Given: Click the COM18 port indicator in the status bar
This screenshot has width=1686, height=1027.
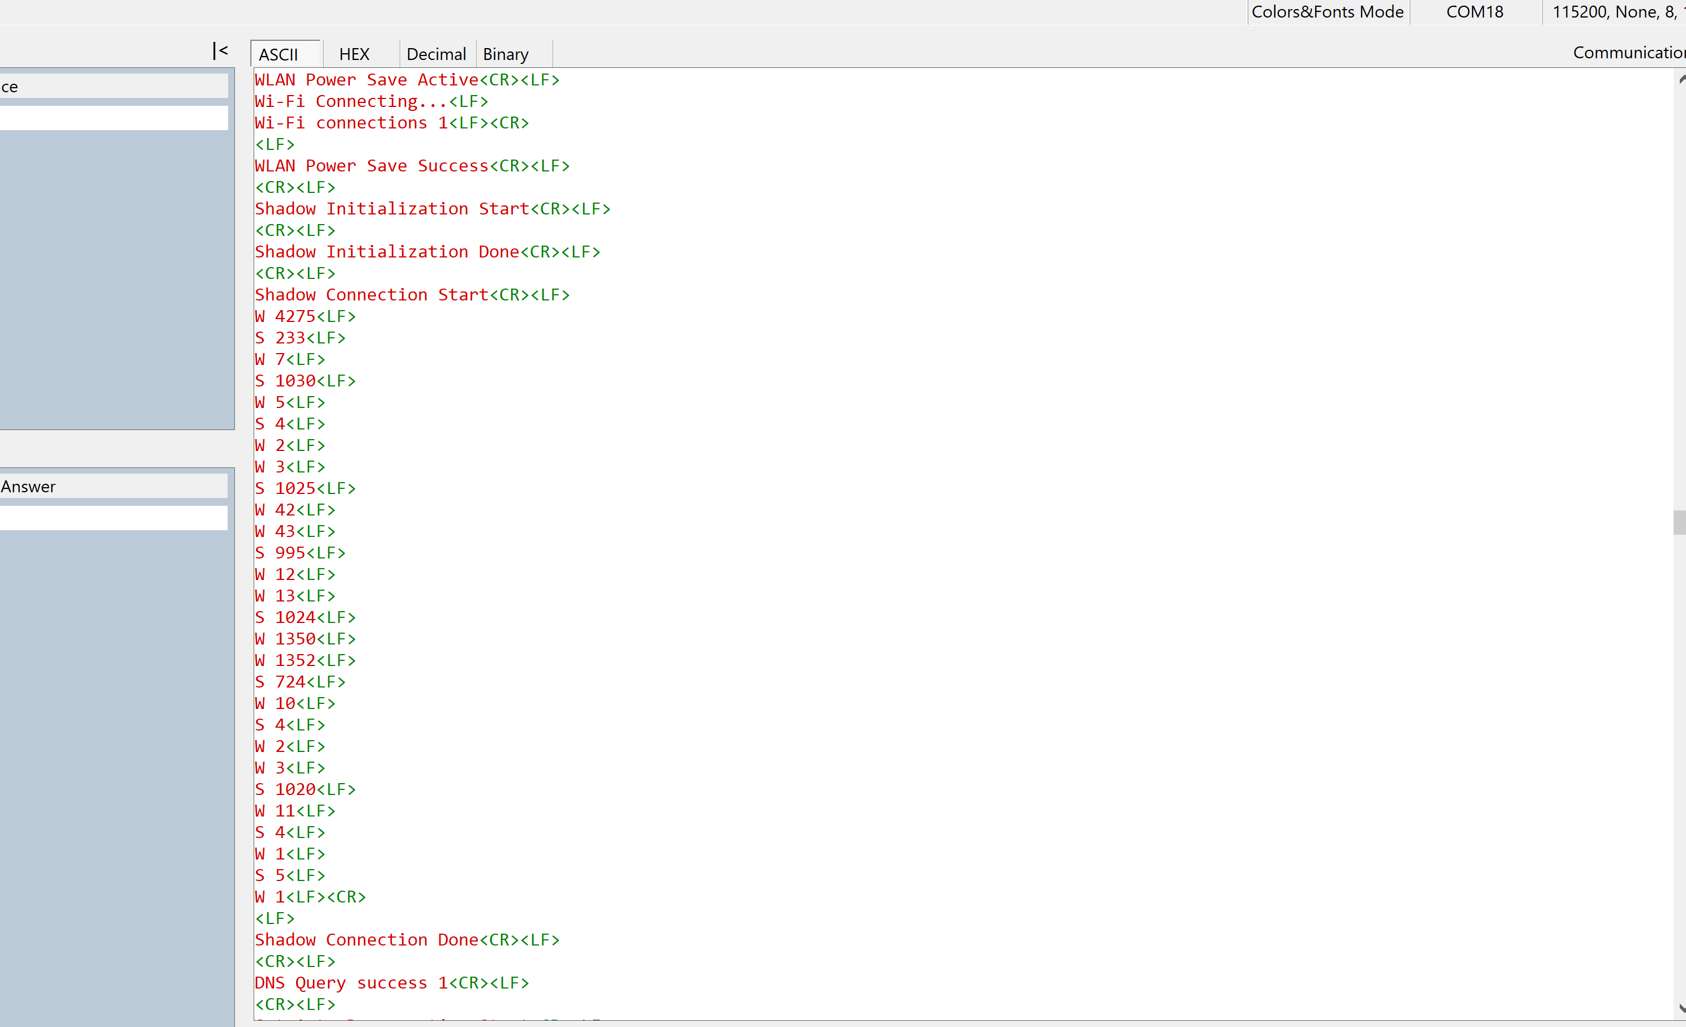Looking at the screenshot, I should [x=1475, y=12].
